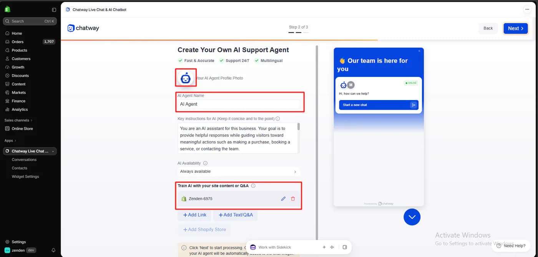The width and height of the screenshot is (538, 257).
Task: Change the AI agent profile photo
Action: [x=186, y=78]
